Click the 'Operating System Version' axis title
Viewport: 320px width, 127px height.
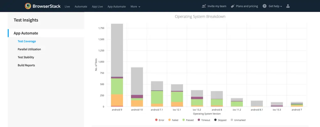(x=207, y=114)
